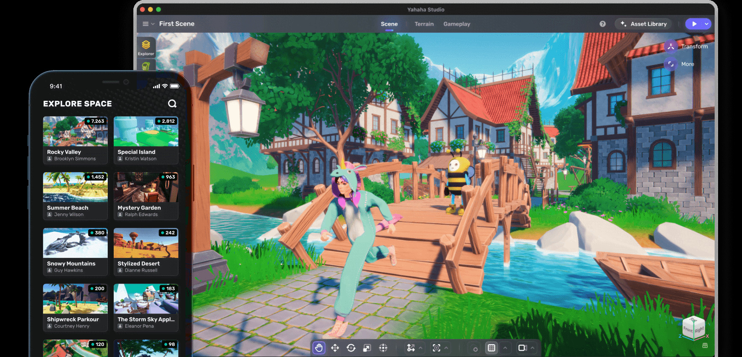Select the Rotate tool in bottom toolbar
This screenshot has width=742, height=357.
(x=351, y=348)
